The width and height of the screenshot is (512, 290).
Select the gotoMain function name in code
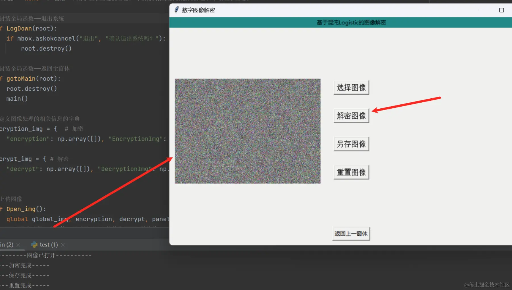pyautogui.click(x=21, y=78)
